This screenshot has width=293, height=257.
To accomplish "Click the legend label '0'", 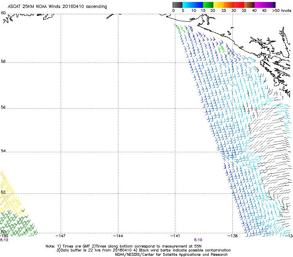I will 173,11.
